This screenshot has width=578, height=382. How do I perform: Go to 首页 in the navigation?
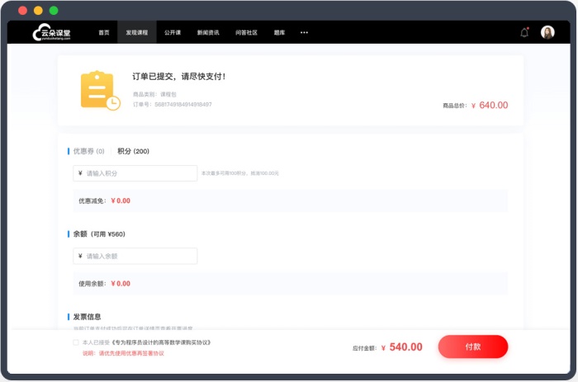pos(104,32)
